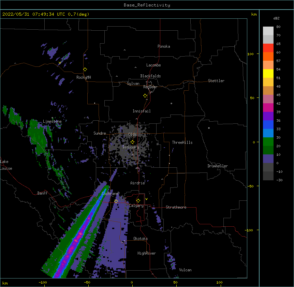Pick the orange 57-60 dBZ legend color
Screen dimensions: 294x287
point(268,56)
